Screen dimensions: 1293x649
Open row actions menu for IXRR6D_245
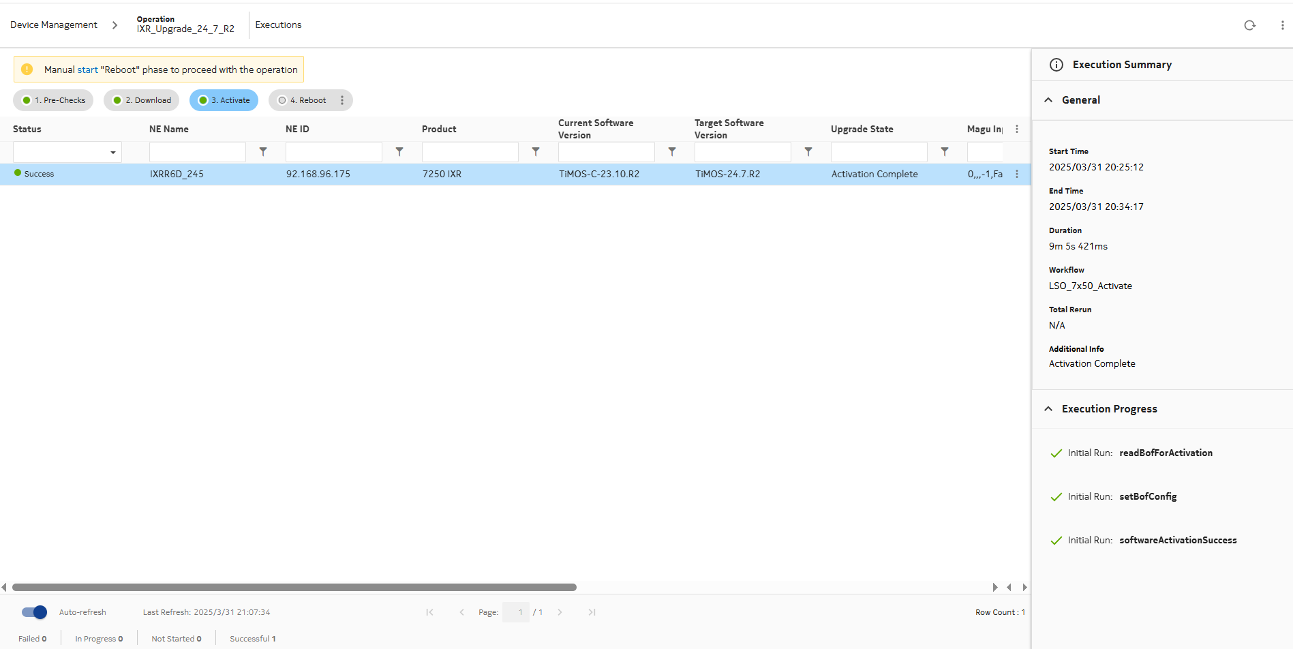tap(1017, 174)
